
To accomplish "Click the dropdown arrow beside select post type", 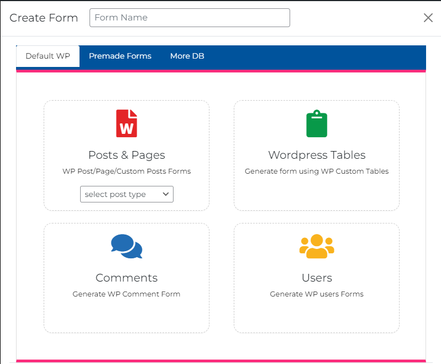I will tap(165, 194).
